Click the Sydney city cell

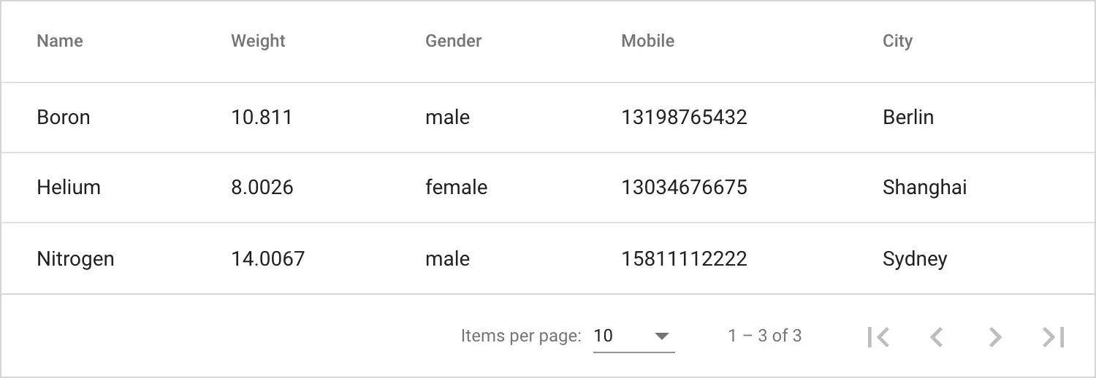[915, 259]
